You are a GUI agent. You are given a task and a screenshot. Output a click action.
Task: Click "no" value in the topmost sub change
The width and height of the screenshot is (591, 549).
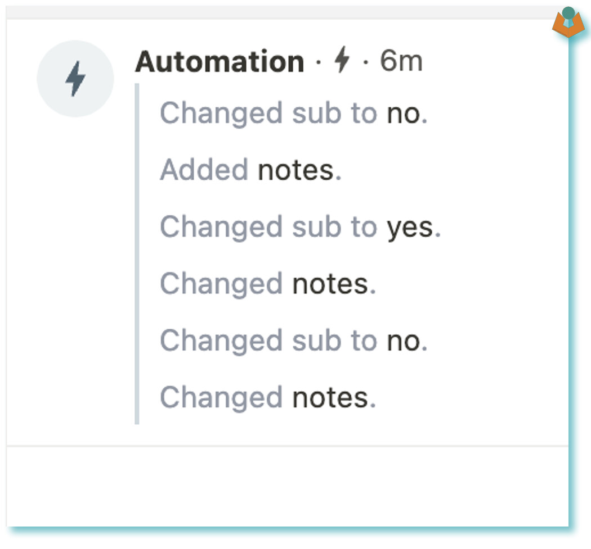404,115
